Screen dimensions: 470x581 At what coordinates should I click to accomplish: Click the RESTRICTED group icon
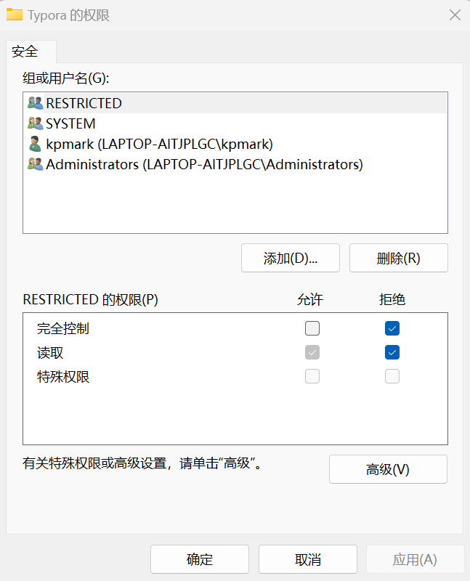35,103
